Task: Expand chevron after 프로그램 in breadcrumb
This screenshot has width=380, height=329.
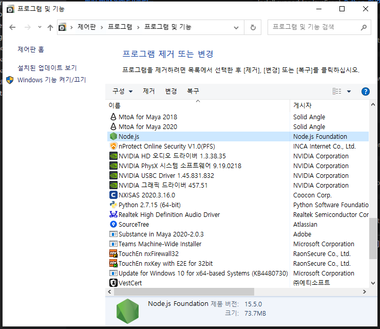Action: (x=138, y=27)
